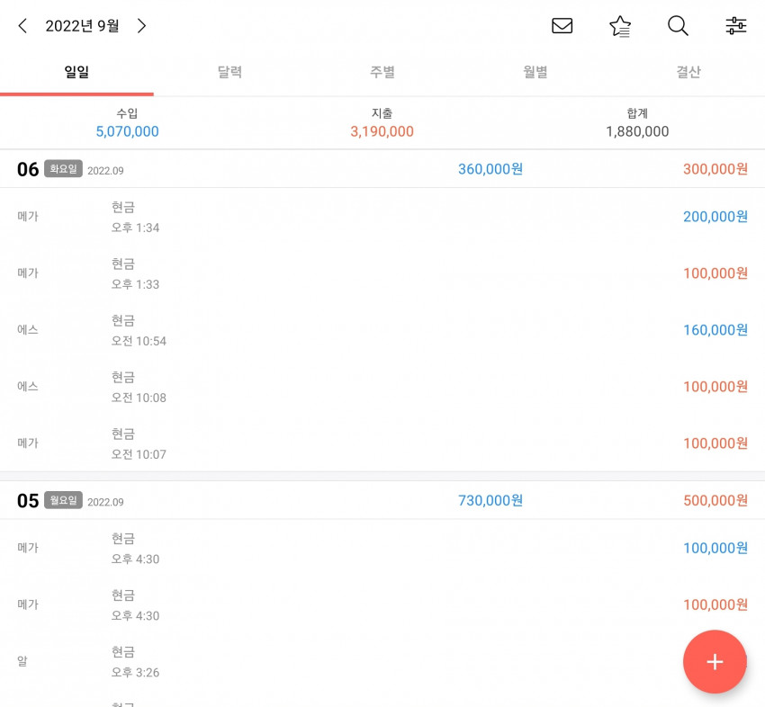
Task: Switch to the 달력 tab
Action: [229, 72]
